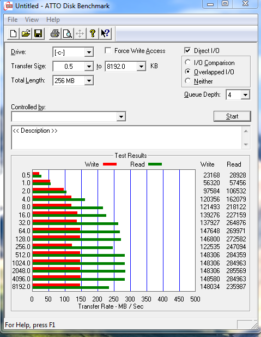
Task: Click the Print toolbar icon
Action: (x=55, y=33)
